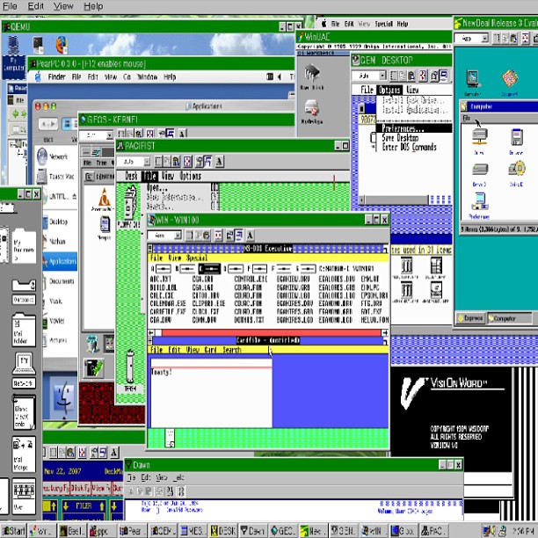Select DOTHIS.TXT in MS-DOS Executive file list

249,319
